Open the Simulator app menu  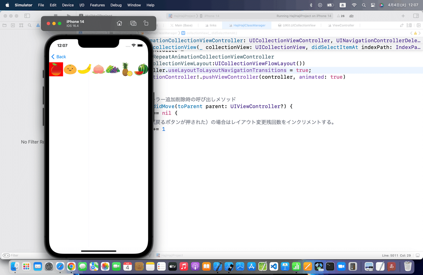click(x=24, y=5)
